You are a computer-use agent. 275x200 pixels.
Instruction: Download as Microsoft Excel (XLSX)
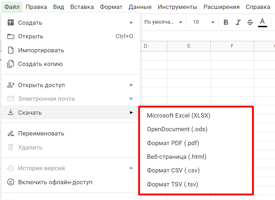(x=196, y=115)
